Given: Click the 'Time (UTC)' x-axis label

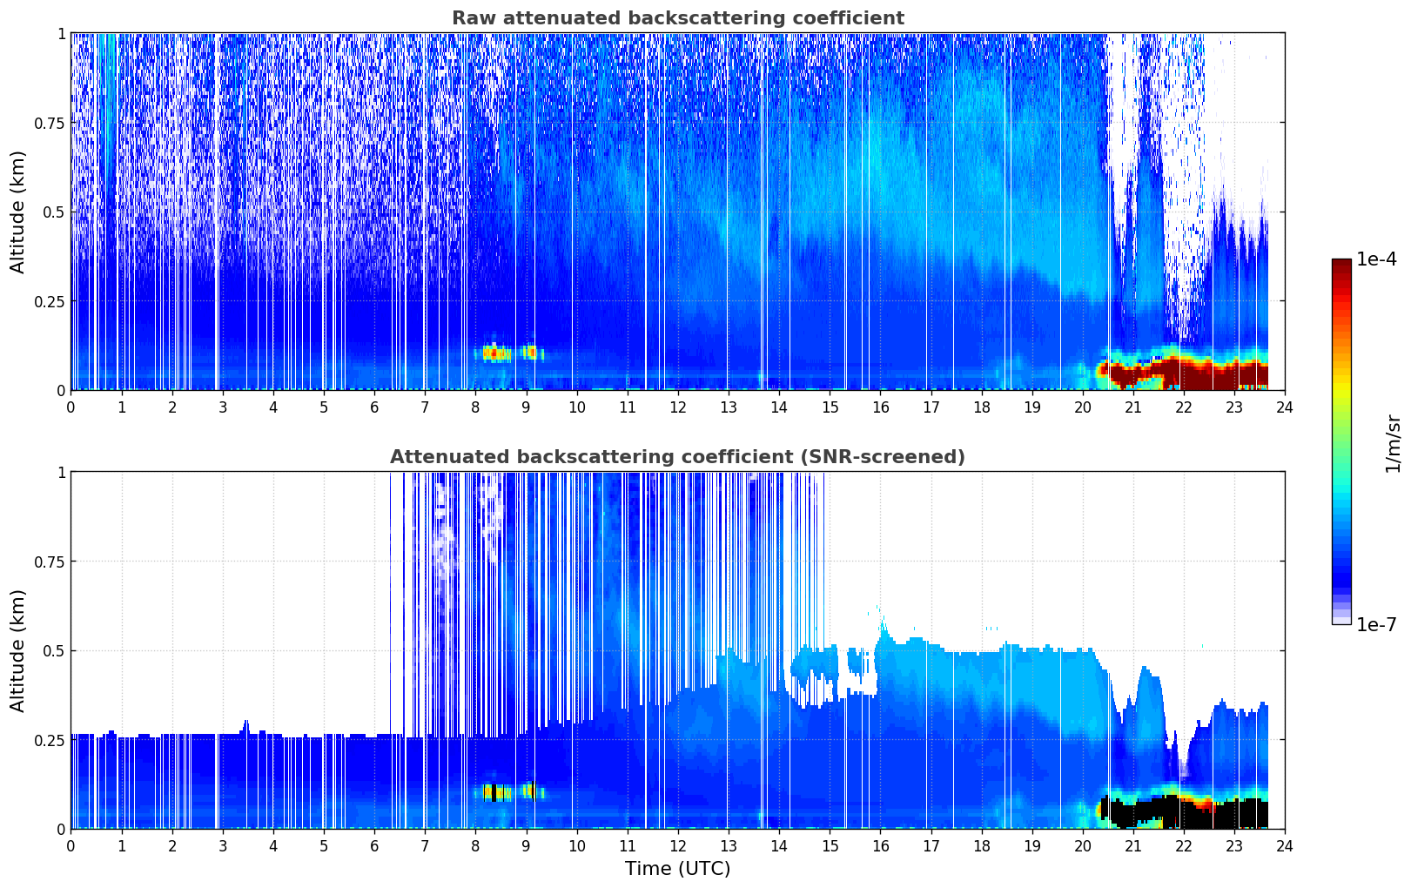Looking at the screenshot, I should tap(677, 869).
